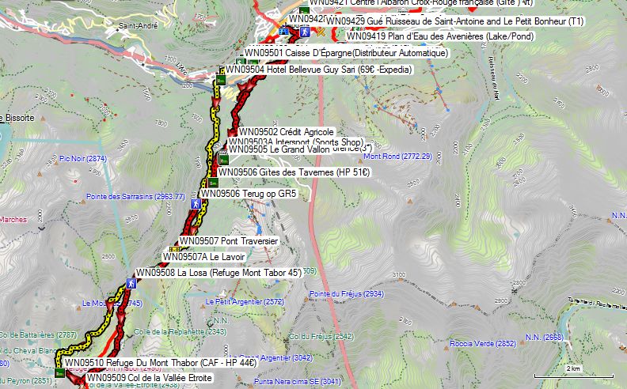The width and height of the screenshot is (627, 389).
Task: Click the hiker icon at Terug op GR5
Action: tap(196, 204)
